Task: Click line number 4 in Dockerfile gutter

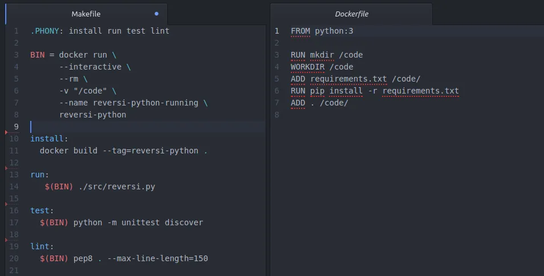Action: tap(277, 67)
